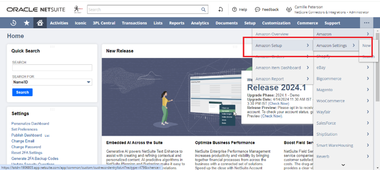Screen dimensions: 380x170
Task: Click the global search magnifier icon
Action: click(x=203, y=10)
